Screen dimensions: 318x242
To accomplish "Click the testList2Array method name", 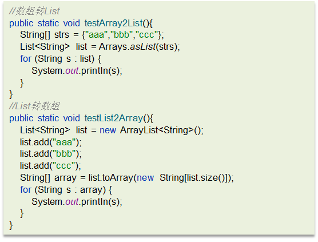I will tap(114, 118).
